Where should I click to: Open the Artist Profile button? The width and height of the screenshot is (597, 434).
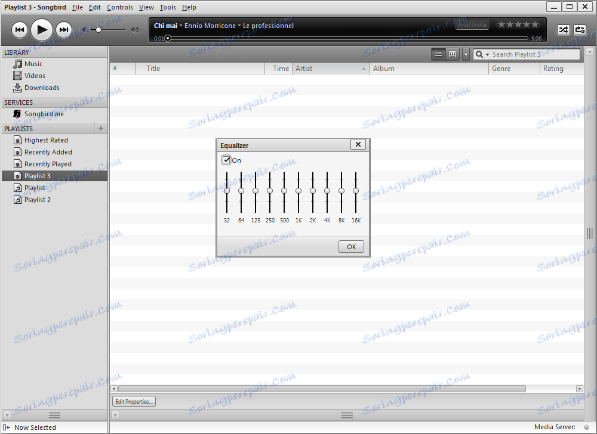pos(472,25)
